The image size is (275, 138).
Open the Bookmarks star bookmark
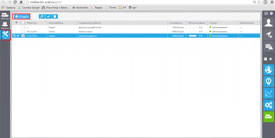tap(80, 8)
